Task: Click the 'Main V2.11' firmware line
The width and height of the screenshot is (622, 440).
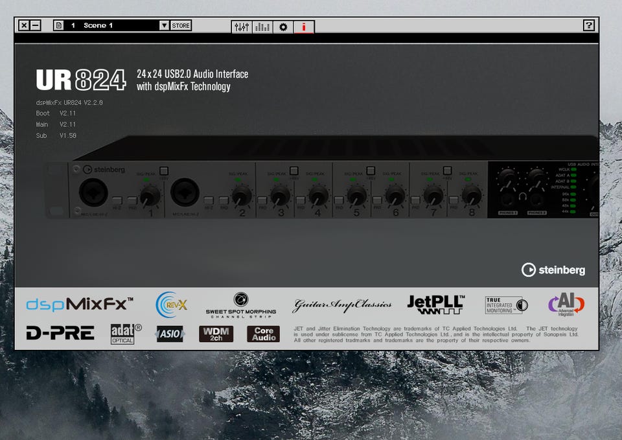Action: [56, 124]
